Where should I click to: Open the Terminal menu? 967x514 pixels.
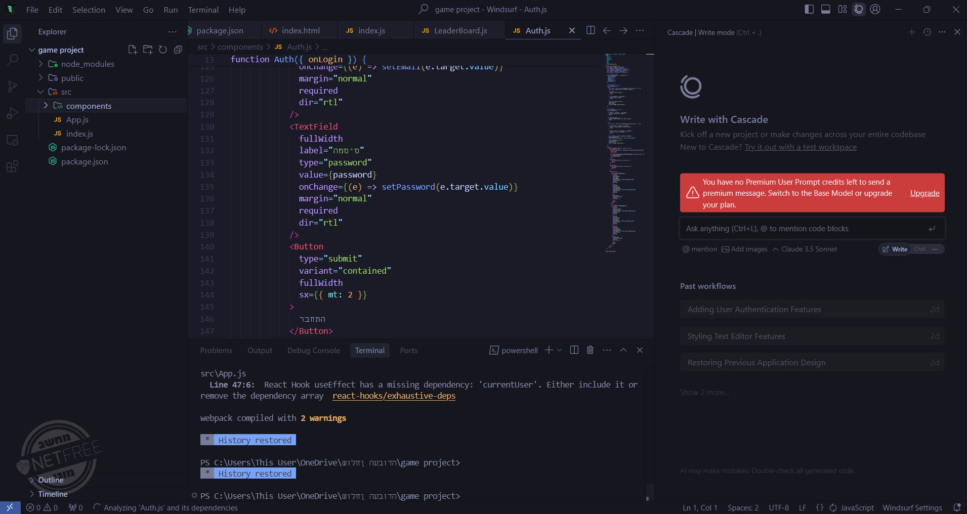click(x=203, y=10)
